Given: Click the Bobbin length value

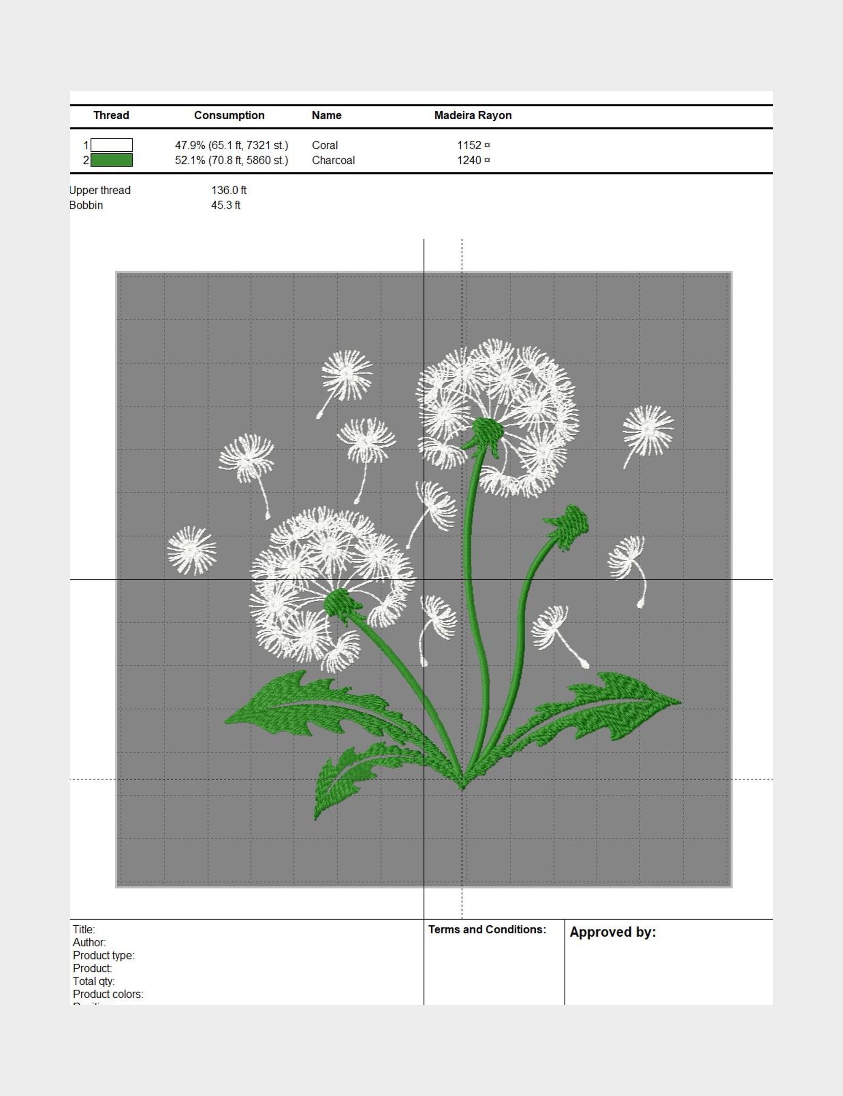Looking at the screenshot, I should pos(227,205).
